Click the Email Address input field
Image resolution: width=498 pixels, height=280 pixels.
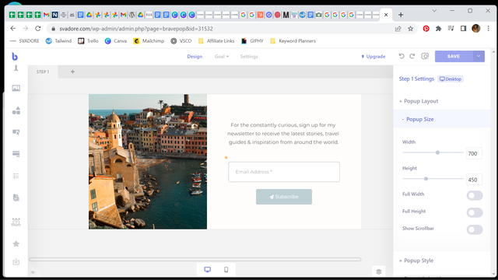point(284,172)
